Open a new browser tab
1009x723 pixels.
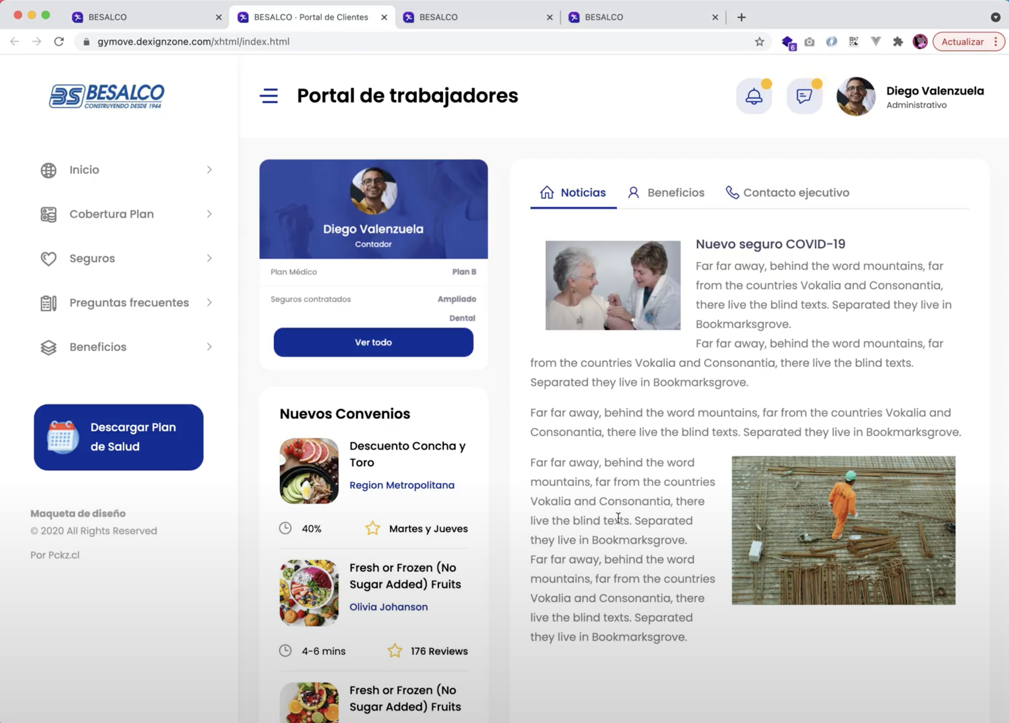coord(741,17)
